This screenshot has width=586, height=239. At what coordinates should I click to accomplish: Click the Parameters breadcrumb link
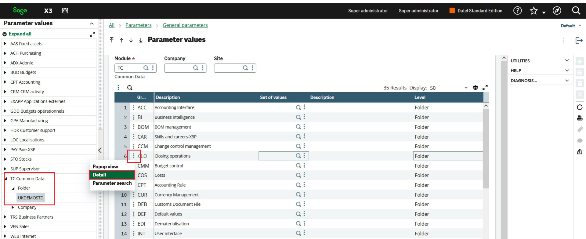point(138,25)
